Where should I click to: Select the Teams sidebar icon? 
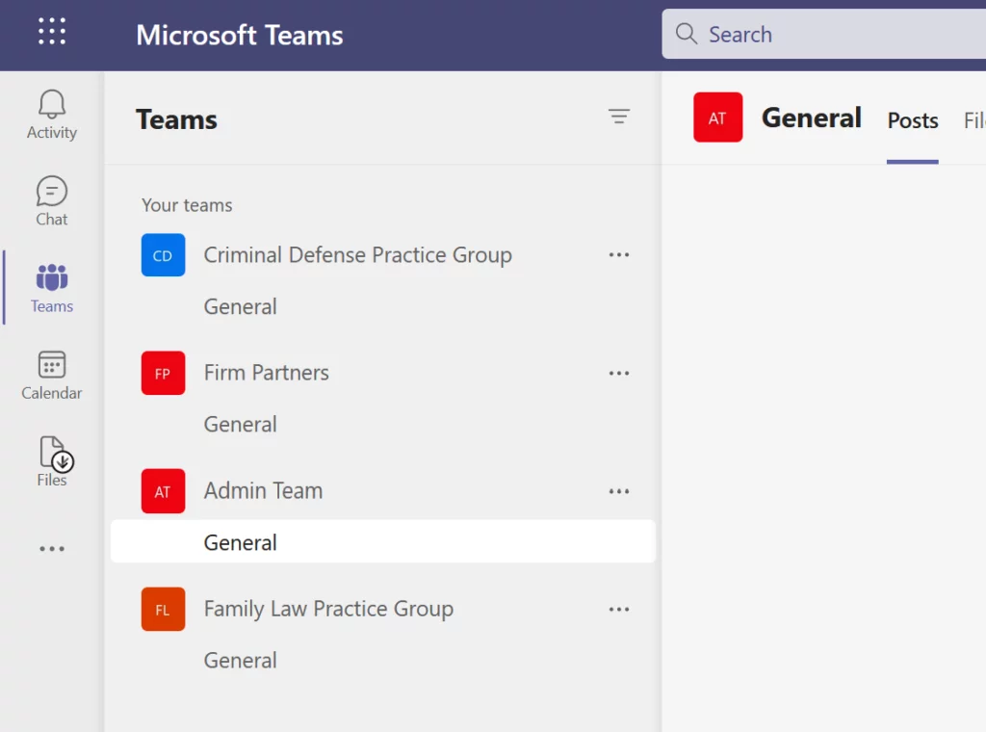(51, 287)
